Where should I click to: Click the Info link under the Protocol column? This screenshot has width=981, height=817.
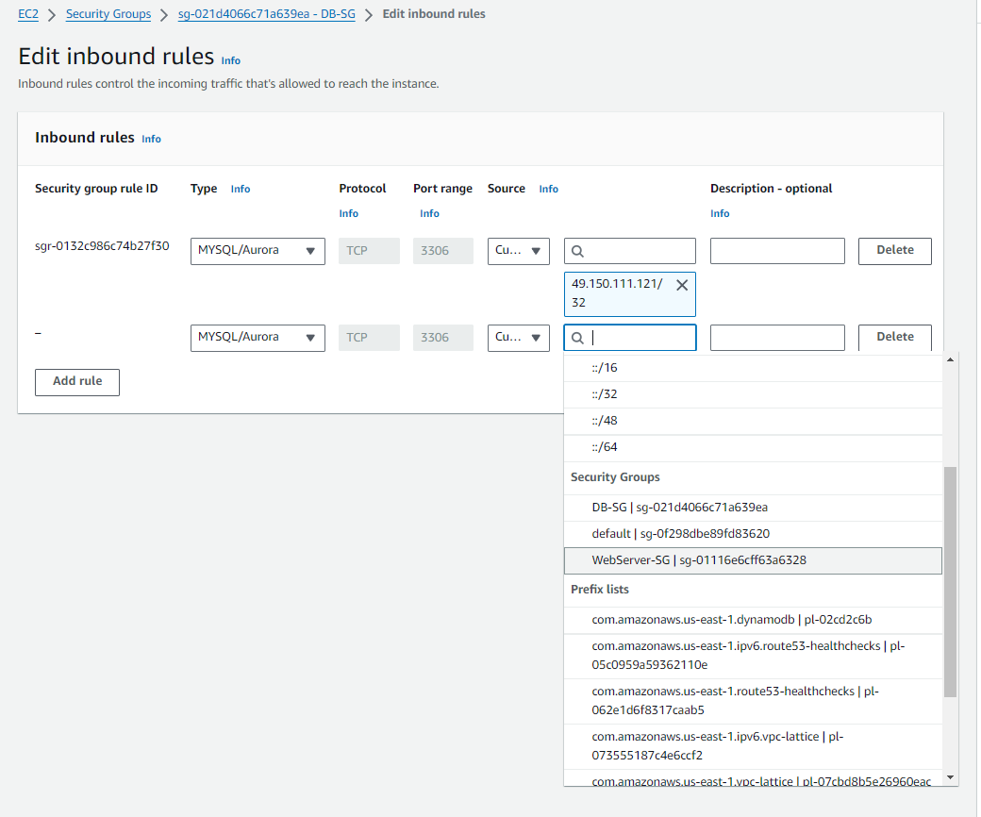[348, 213]
